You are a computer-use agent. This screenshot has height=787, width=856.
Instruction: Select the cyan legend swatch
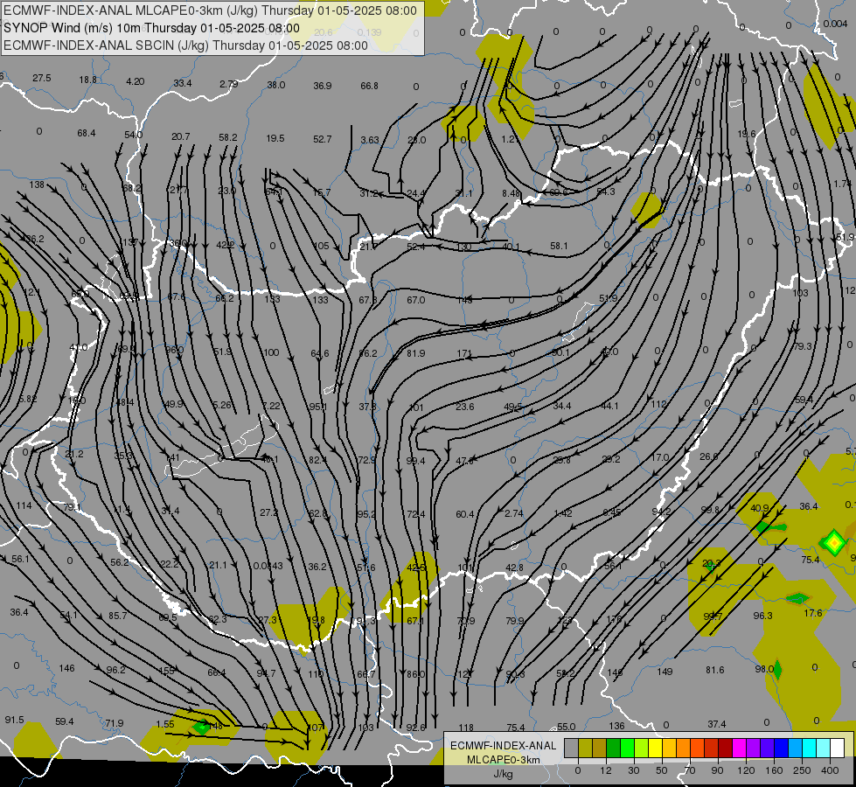810,749
